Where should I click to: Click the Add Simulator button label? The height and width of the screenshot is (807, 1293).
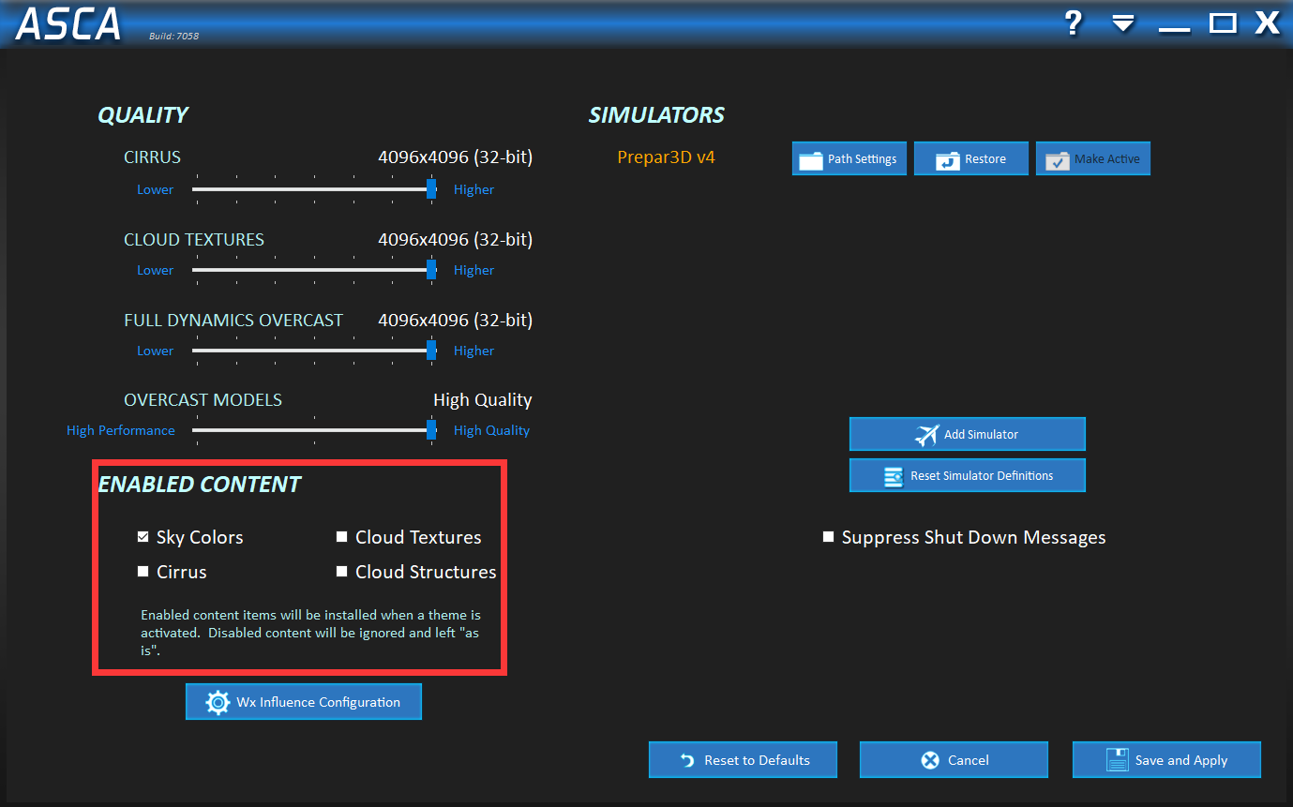point(981,435)
